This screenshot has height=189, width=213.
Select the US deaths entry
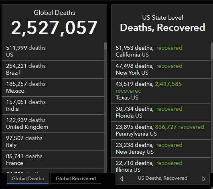pos(53,51)
